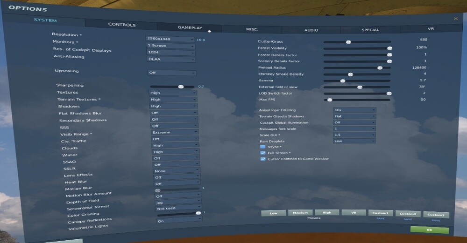Select the AUDIO tab
467x243 pixels.
point(311,30)
